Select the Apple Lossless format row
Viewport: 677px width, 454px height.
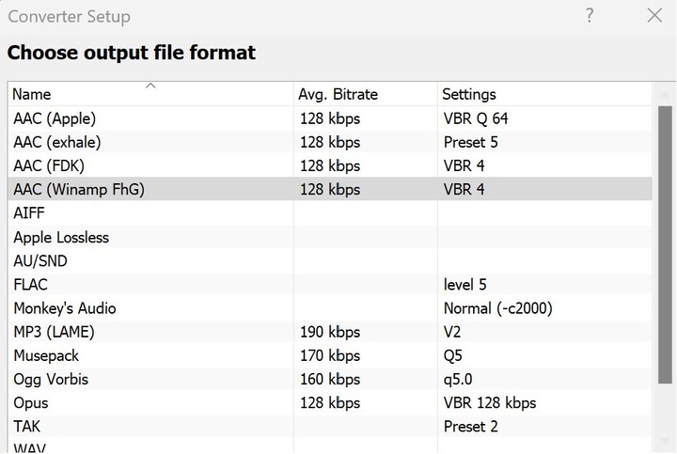[x=330, y=237]
